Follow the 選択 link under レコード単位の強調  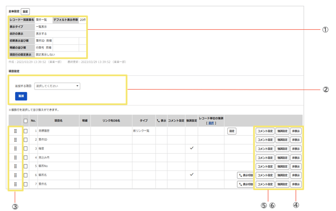(211, 123)
